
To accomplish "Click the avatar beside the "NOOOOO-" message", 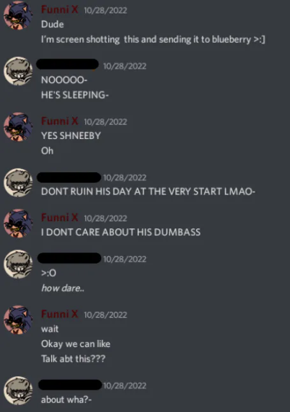I will tap(18, 71).
